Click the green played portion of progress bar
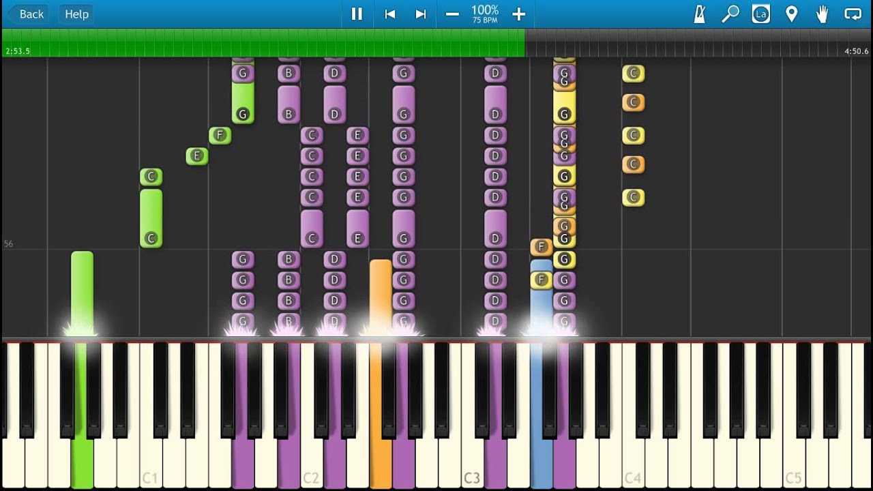873x491 pixels. tap(263, 43)
